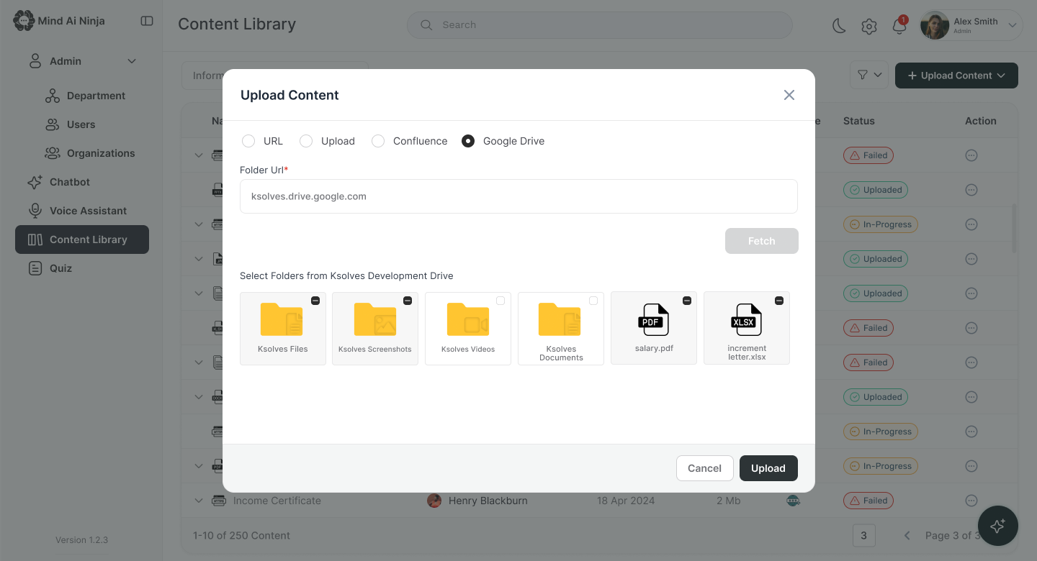Click the filter funnel icon
1037x561 pixels.
863,76
